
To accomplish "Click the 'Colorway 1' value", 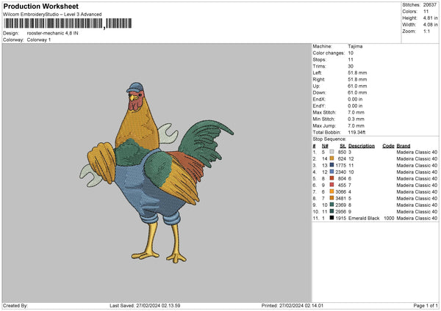I will [x=39, y=40].
